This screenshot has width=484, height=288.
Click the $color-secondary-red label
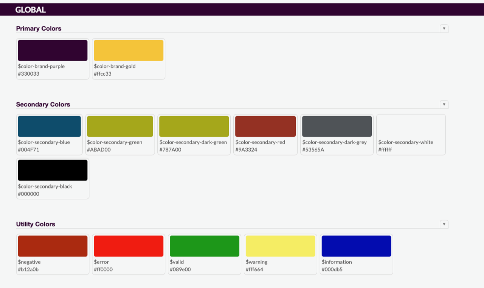[260, 142]
